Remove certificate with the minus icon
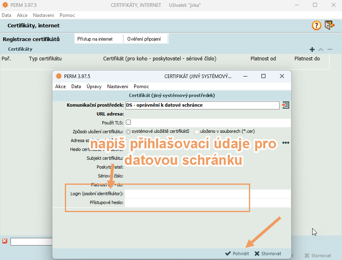Screen dimensions: 342x260 (330, 50)
